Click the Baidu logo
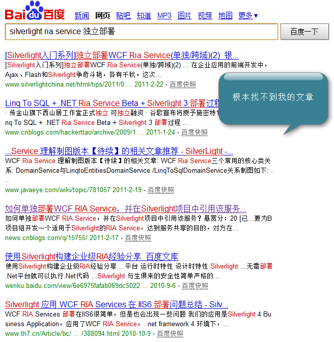Image resolution: width=334 pixels, height=342 pixels. coord(35,11)
